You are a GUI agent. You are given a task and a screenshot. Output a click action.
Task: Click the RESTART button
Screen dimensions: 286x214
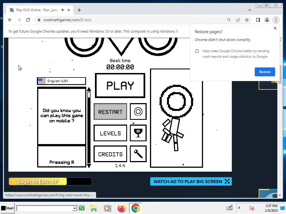click(x=110, y=111)
